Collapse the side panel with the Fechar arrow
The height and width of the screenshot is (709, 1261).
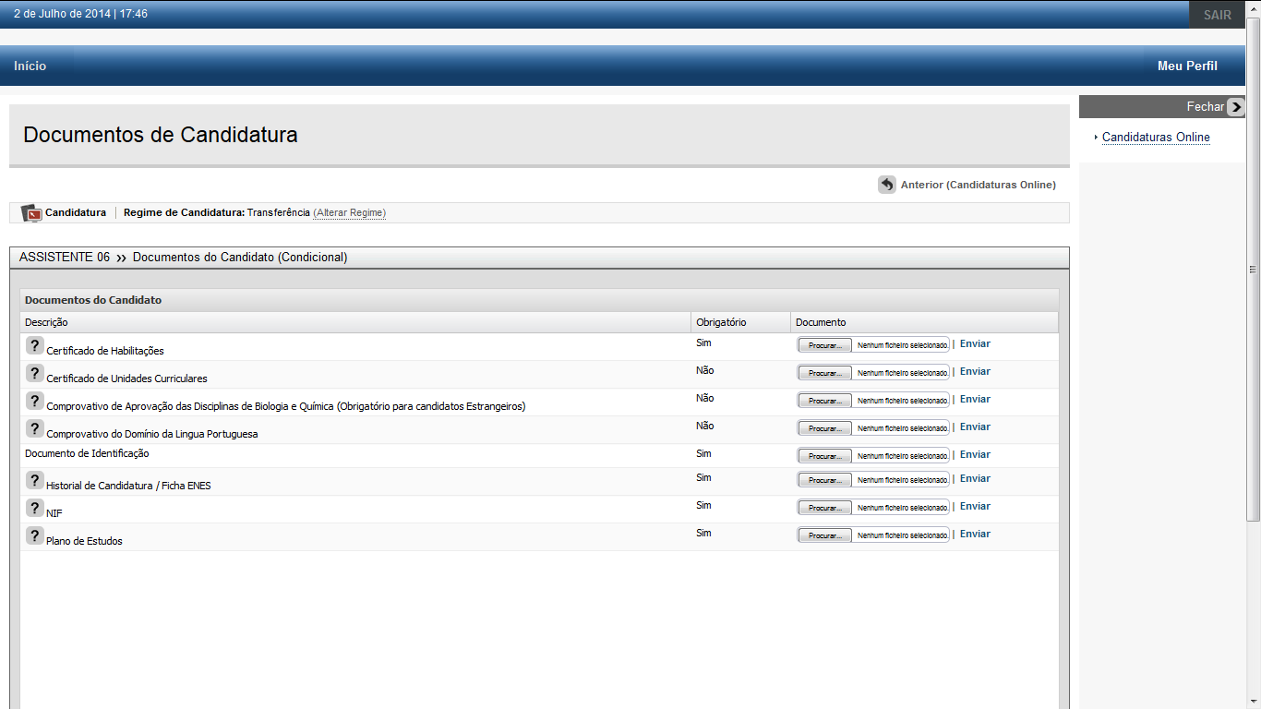(1236, 107)
